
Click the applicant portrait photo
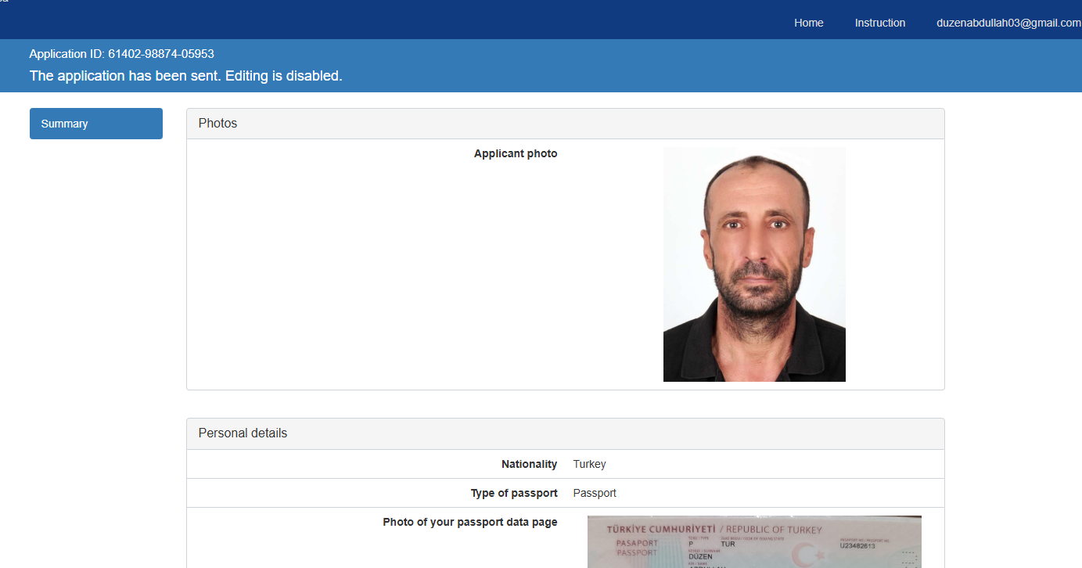click(754, 264)
